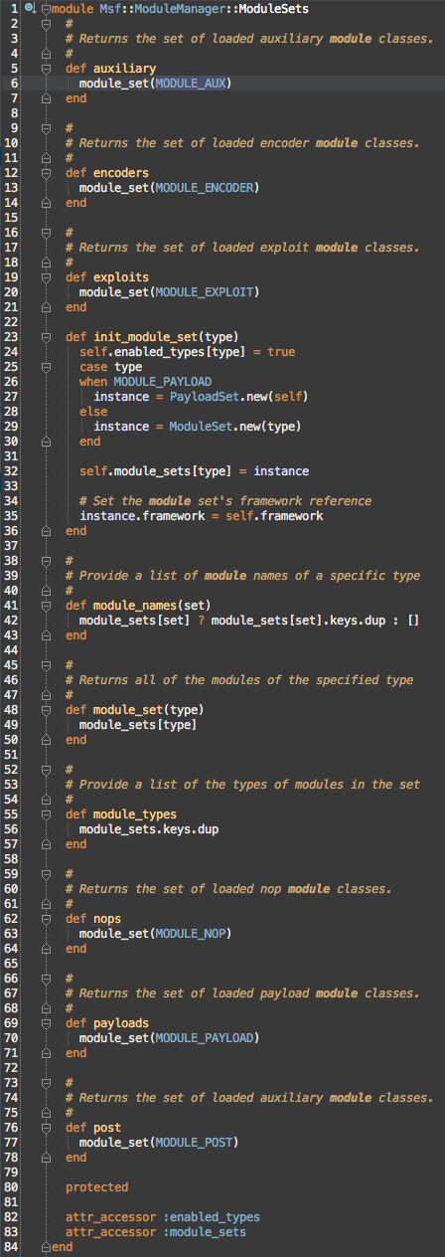Click 'instance.framework = self.framework' line
Image resolution: width=445 pixels, height=1257 pixels.
(x=201, y=516)
